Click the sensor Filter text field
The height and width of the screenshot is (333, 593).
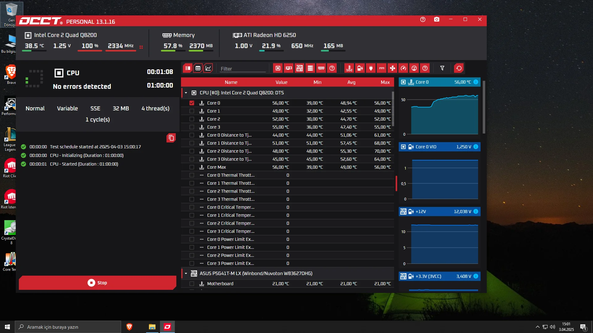(x=243, y=69)
